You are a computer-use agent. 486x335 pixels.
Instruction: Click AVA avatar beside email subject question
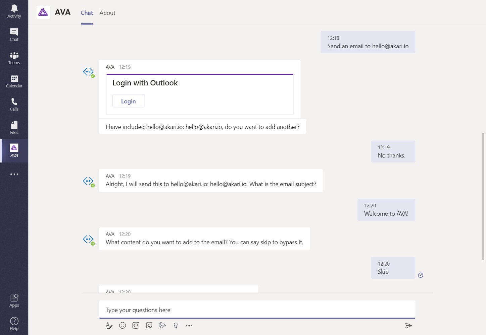pos(89,181)
